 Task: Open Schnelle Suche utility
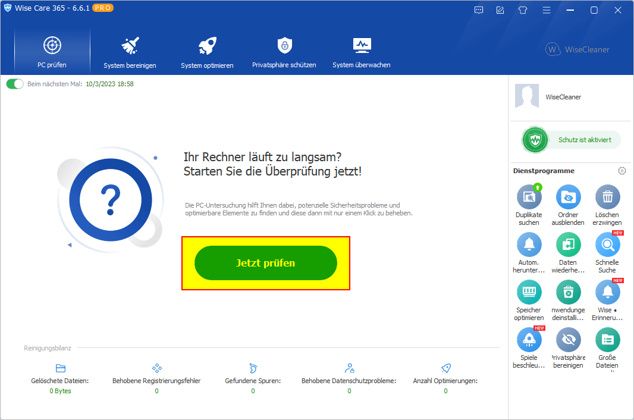(x=607, y=252)
